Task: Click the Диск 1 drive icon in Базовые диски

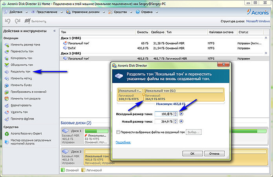Action: click(x=65, y=130)
